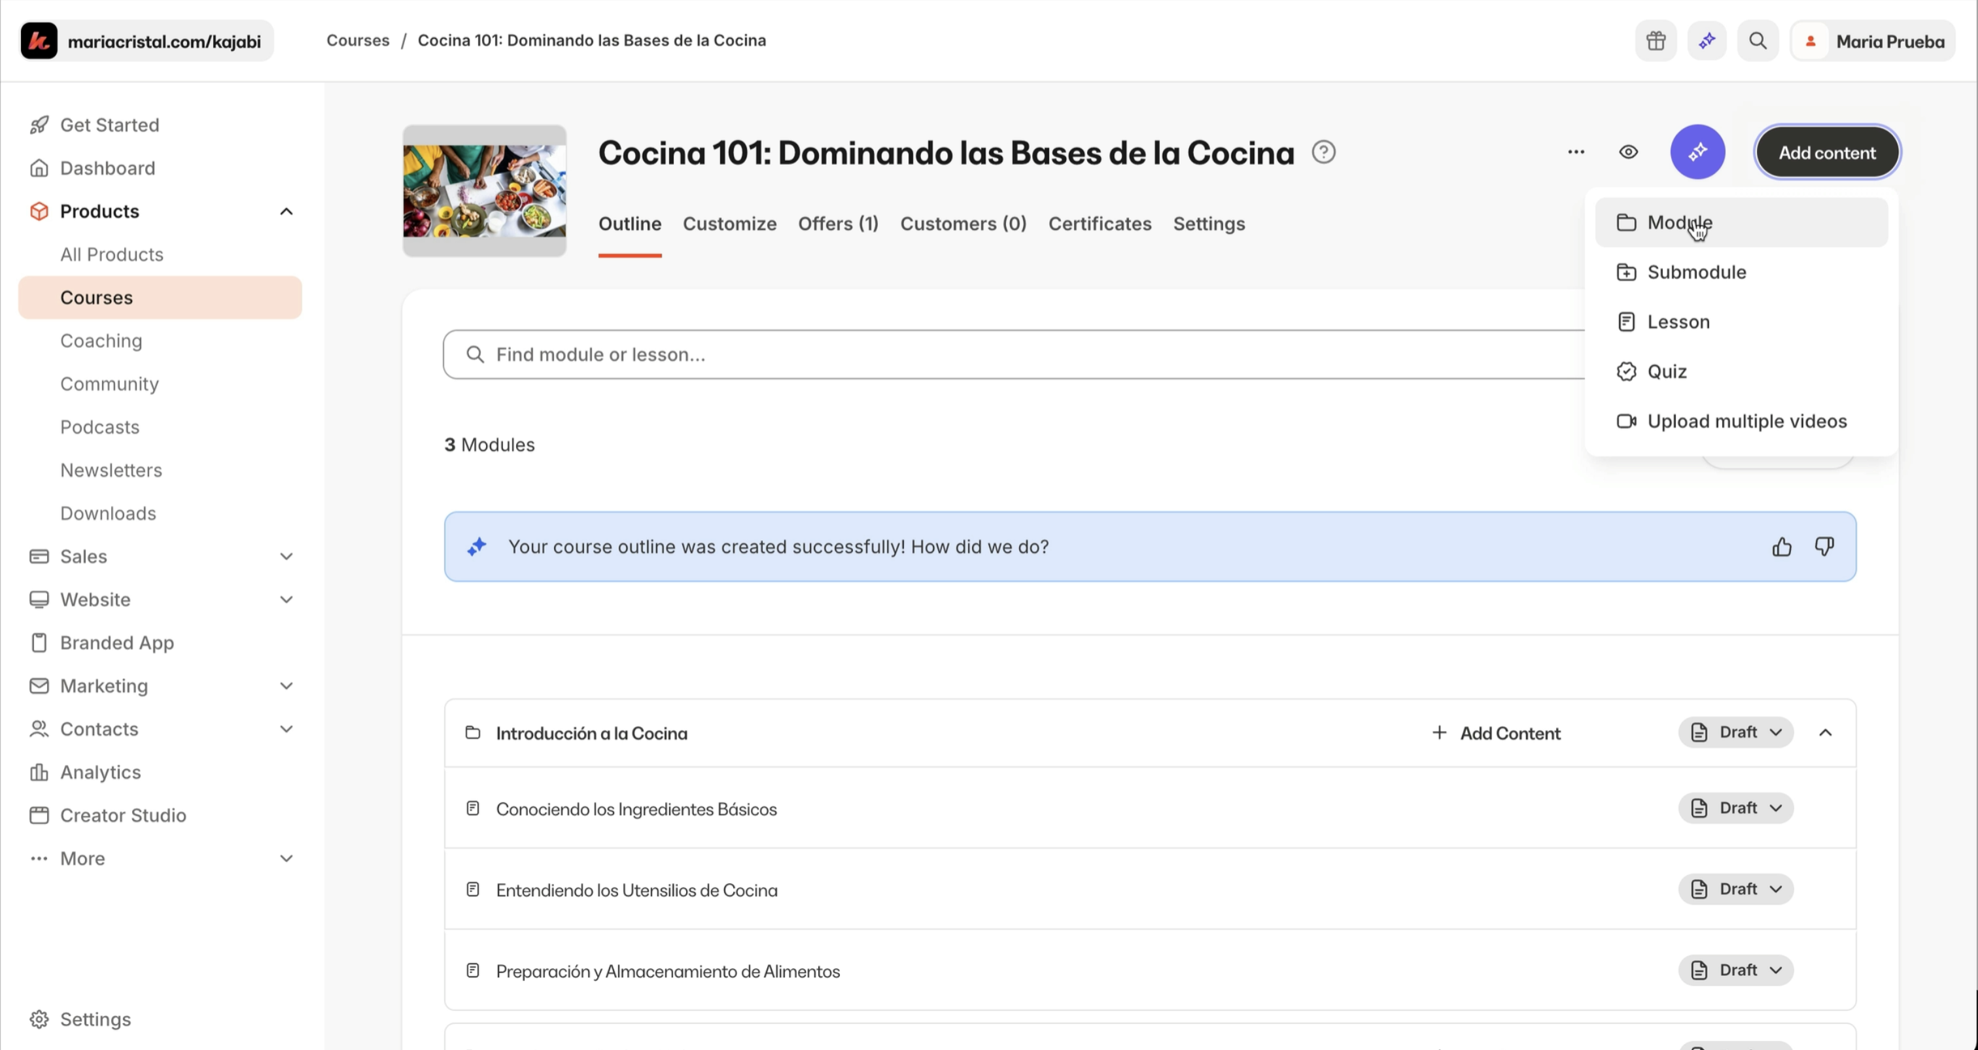The width and height of the screenshot is (1978, 1050).
Task: Open Creator Studio from the sidebar
Action: pos(124,815)
